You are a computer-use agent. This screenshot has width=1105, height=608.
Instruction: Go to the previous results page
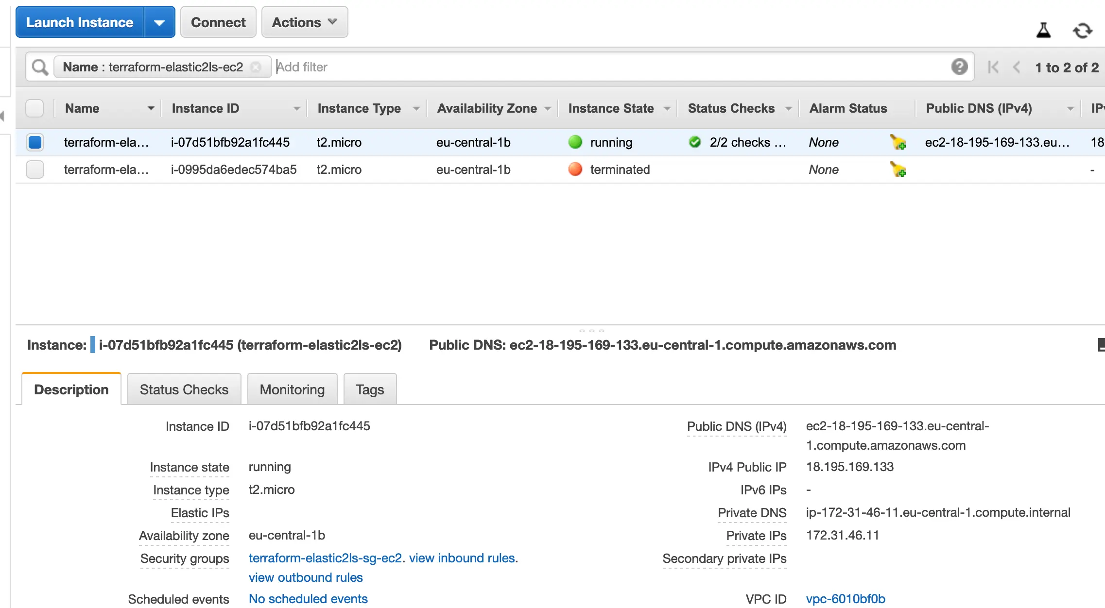(1016, 67)
